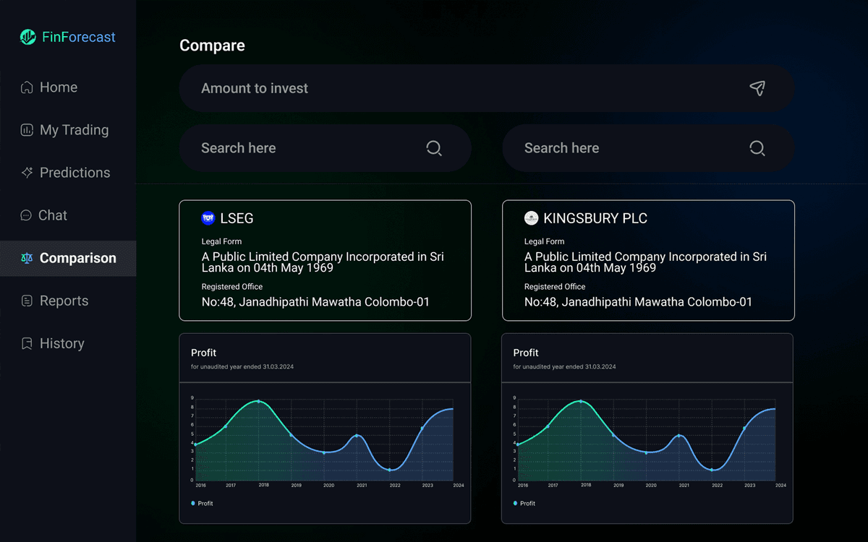Select the History navigation entry
The image size is (868, 542).
62,343
